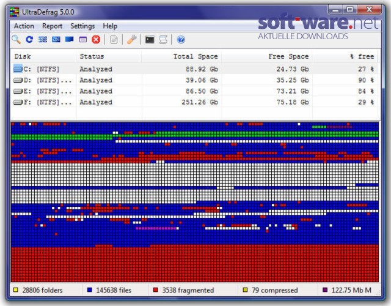Click the 3538 fragmented status text
The width and height of the screenshot is (391, 306).
(188, 290)
